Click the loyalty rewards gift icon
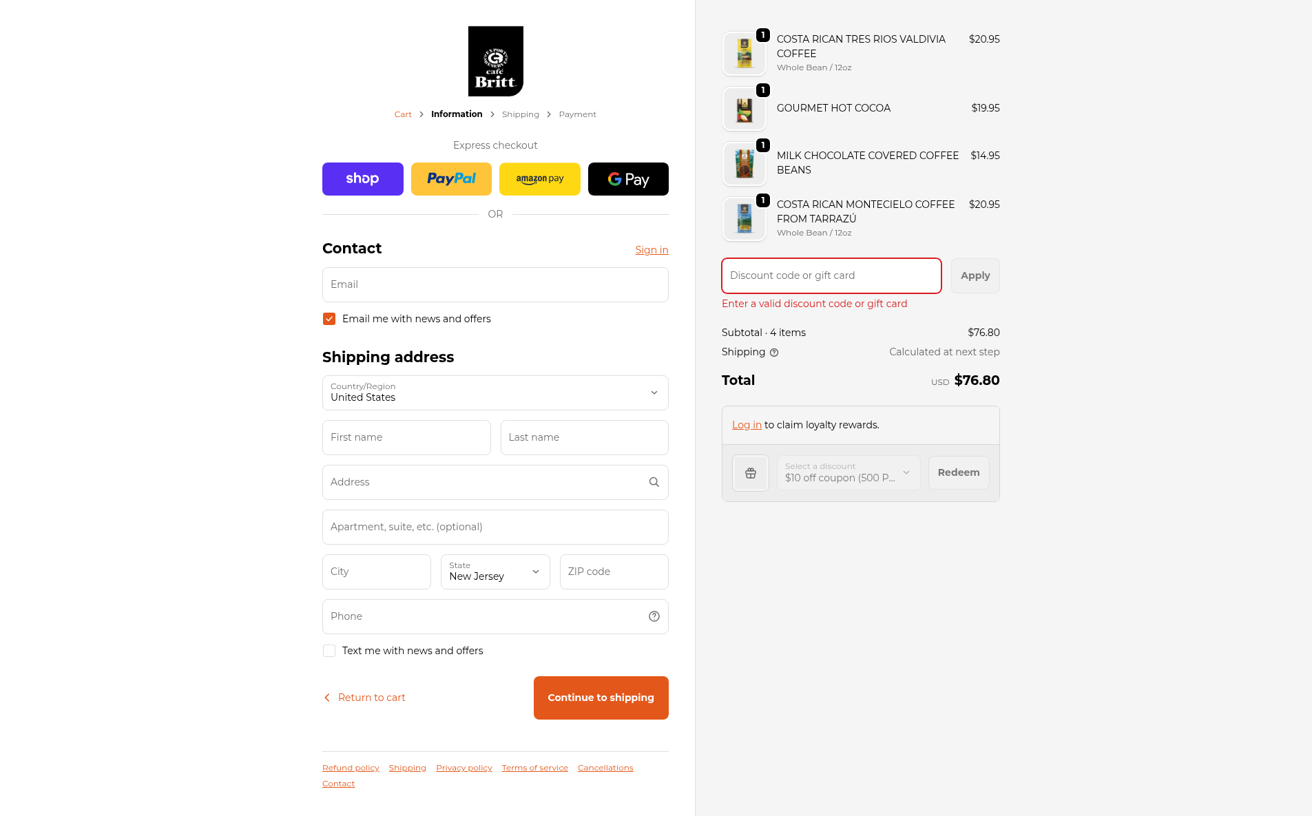The image size is (1312, 816). point(750,473)
